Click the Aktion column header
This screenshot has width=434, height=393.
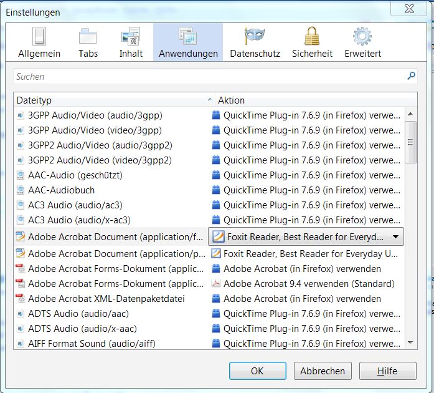coord(311,100)
